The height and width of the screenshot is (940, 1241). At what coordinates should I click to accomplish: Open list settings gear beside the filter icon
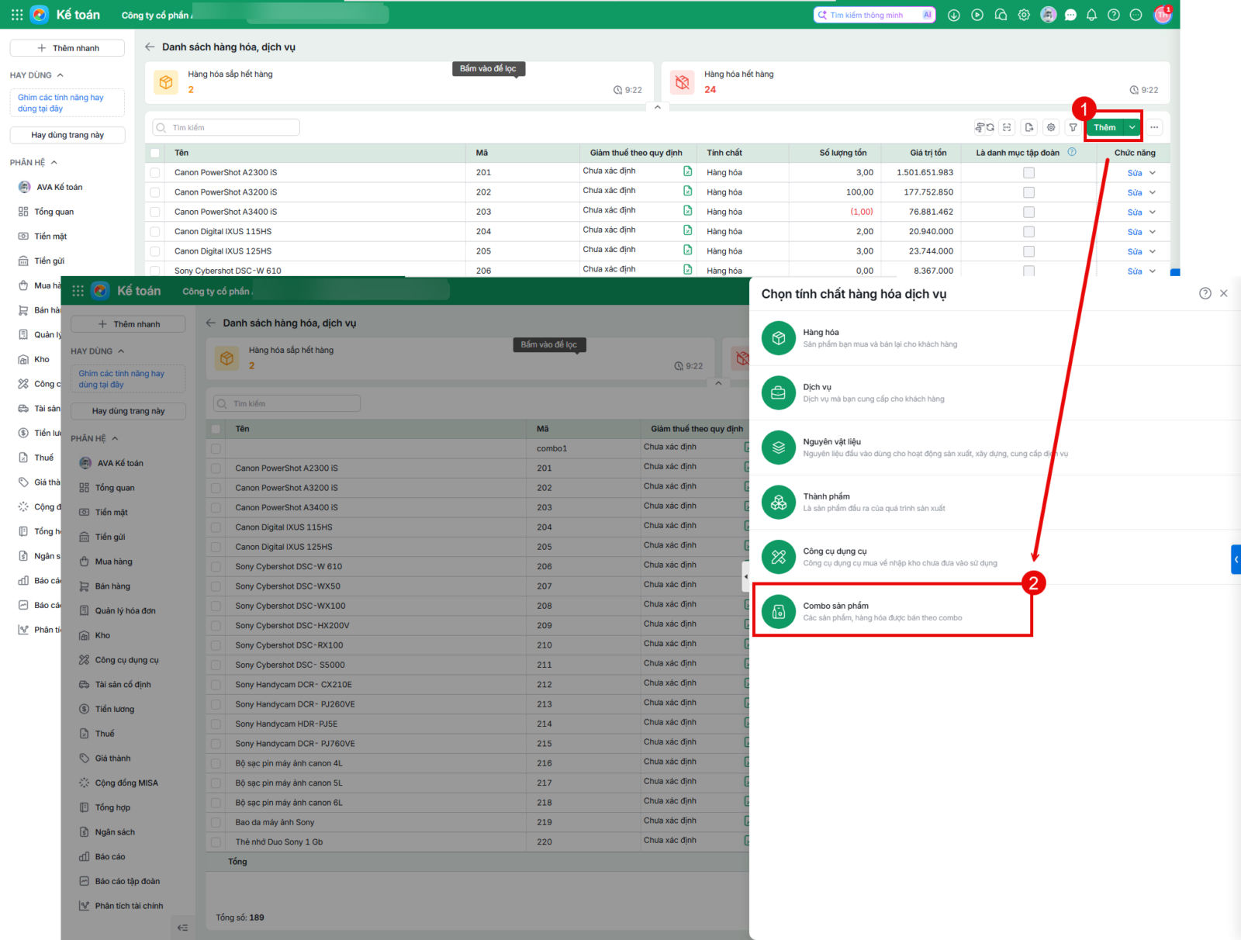pos(1051,127)
